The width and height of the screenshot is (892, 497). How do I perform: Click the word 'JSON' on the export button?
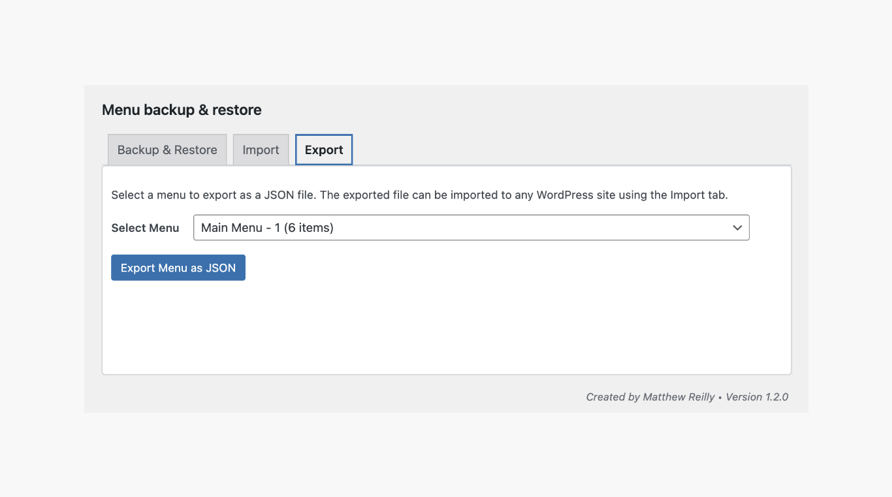point(221,268)
